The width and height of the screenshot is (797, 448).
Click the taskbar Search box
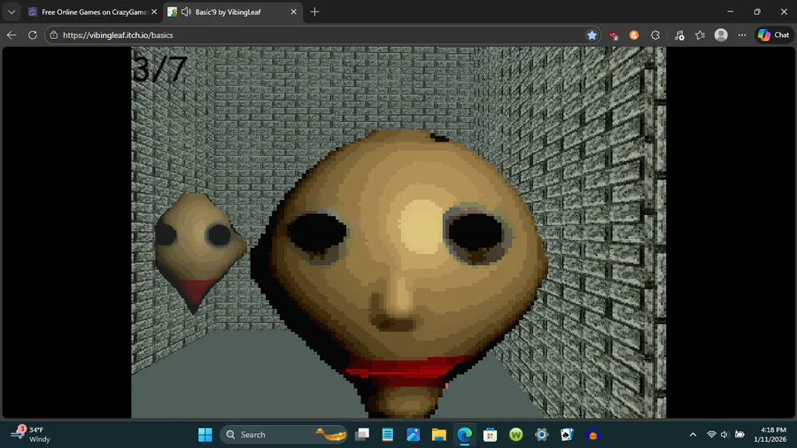(x=283, y=435)
